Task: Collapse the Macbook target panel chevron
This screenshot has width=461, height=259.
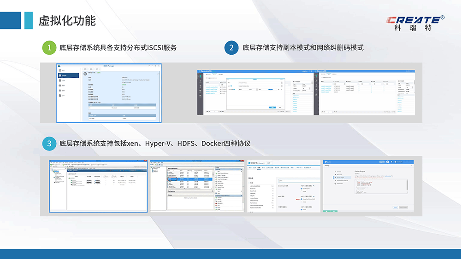Action: 158,74
